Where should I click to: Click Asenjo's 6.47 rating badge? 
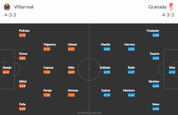tap(6, 72)
